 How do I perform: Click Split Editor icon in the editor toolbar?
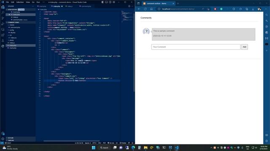point(129,6)
